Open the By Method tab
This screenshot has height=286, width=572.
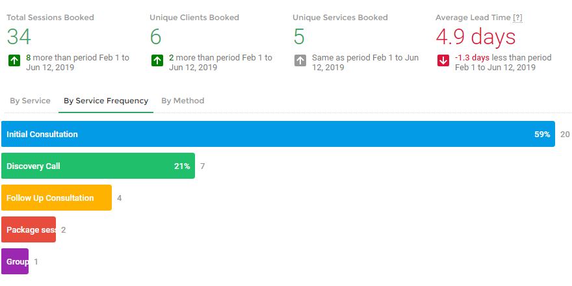183,101
